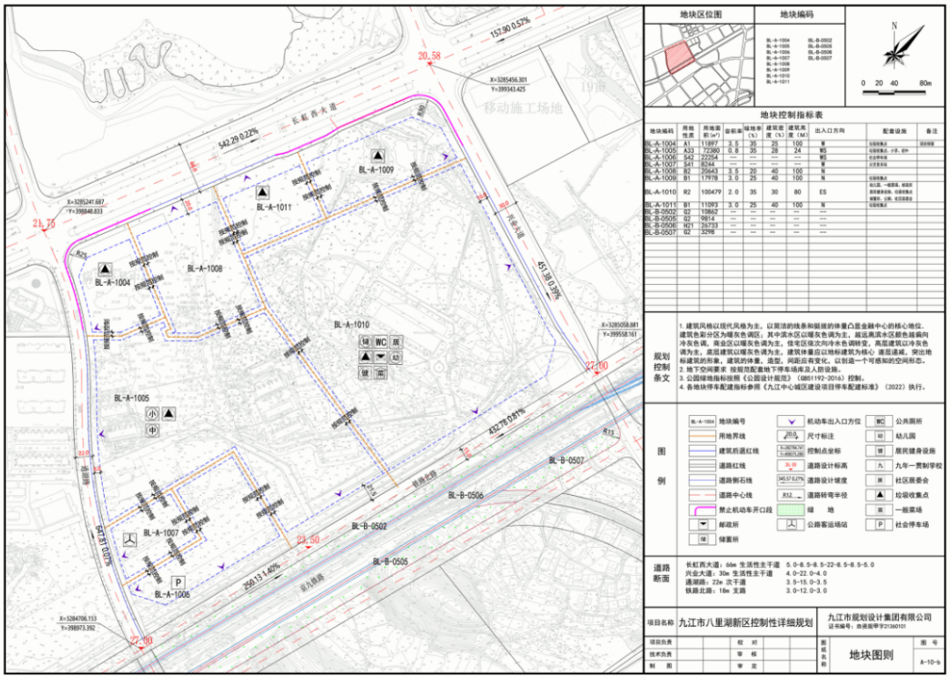The width and height of the screenshot is (950, 677).
Task: Click the garbage collection triangle above BL-A-1011
Action: [262, 193]
